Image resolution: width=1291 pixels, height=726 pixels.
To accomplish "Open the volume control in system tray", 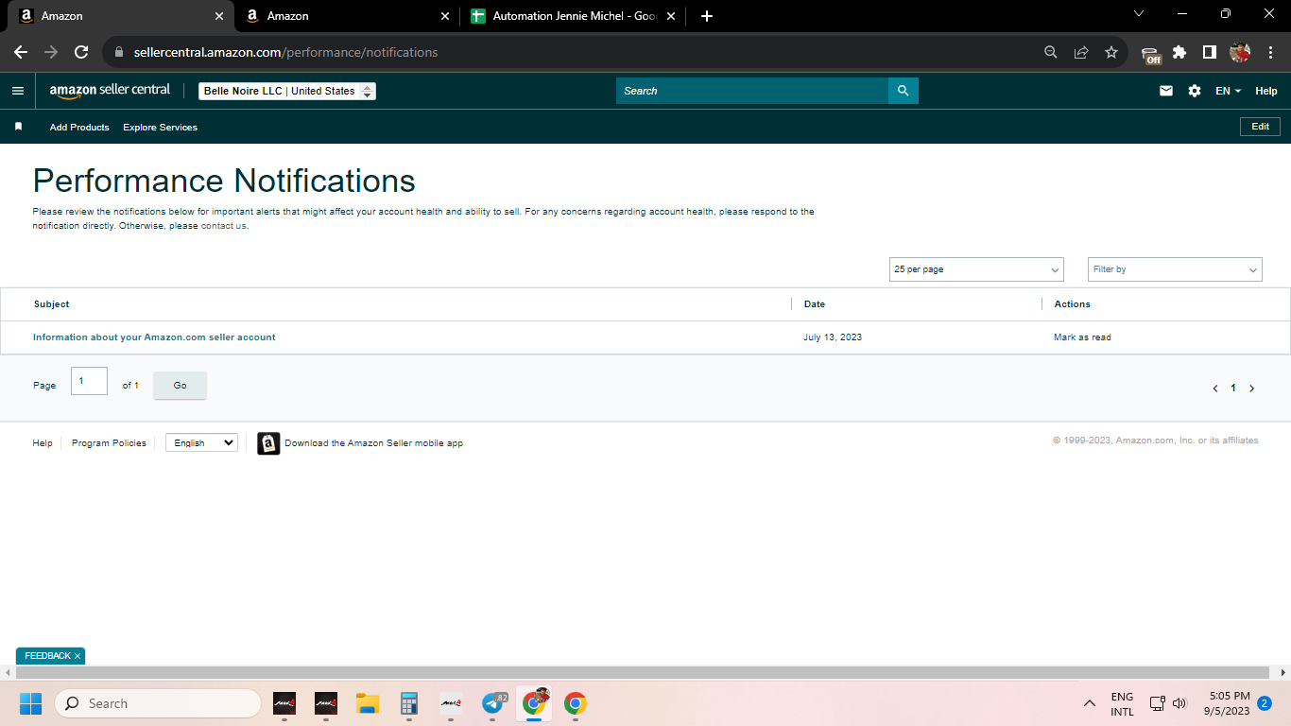I will click(1179, 703).
